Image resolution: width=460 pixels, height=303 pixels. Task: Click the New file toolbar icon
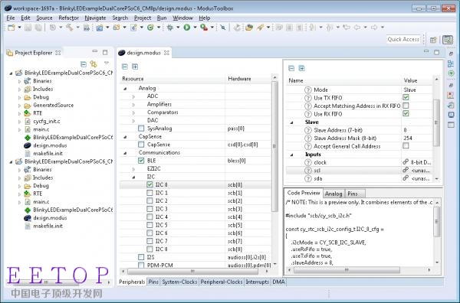(11, 28)
